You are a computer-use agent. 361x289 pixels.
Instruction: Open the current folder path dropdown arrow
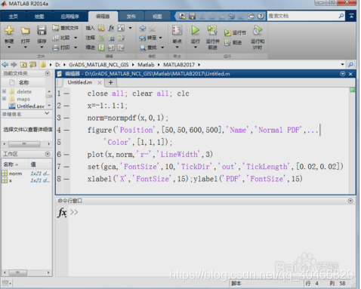(342, 65)
